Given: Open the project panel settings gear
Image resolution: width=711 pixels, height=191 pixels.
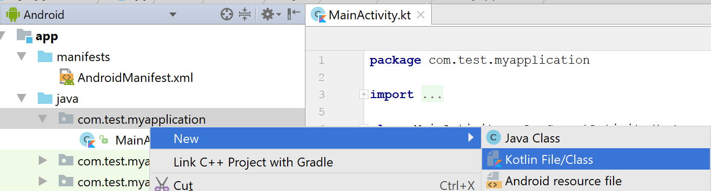Looking at the screenshot, I should [x=271, y=15].
